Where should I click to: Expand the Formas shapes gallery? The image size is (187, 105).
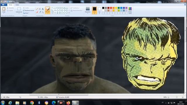pyautogui.click(x=69, y=13)
